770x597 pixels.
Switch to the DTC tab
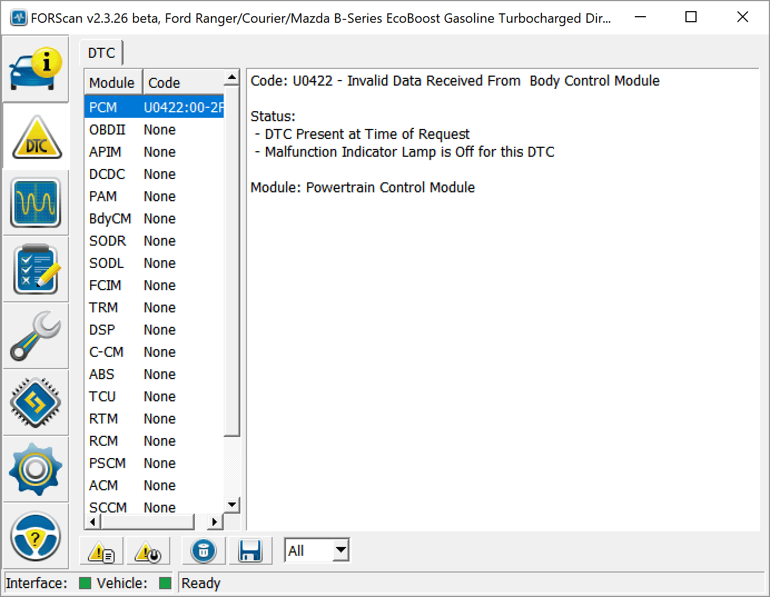pos(101,53)
